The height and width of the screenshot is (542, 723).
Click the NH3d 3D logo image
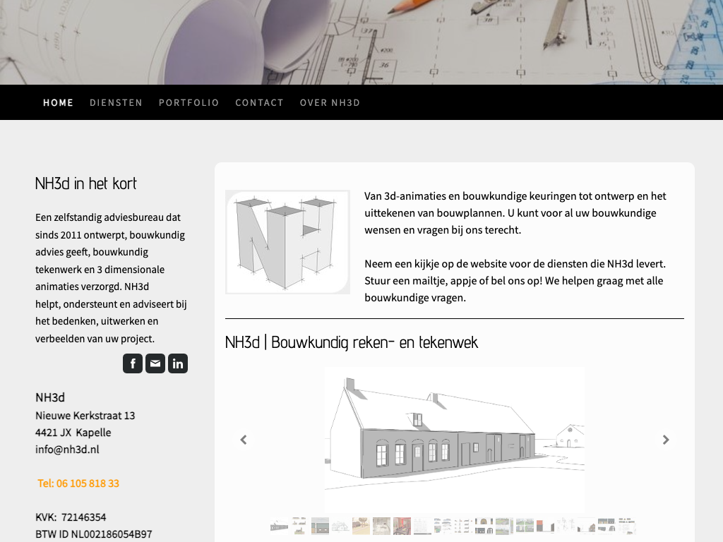click(287, 242)
